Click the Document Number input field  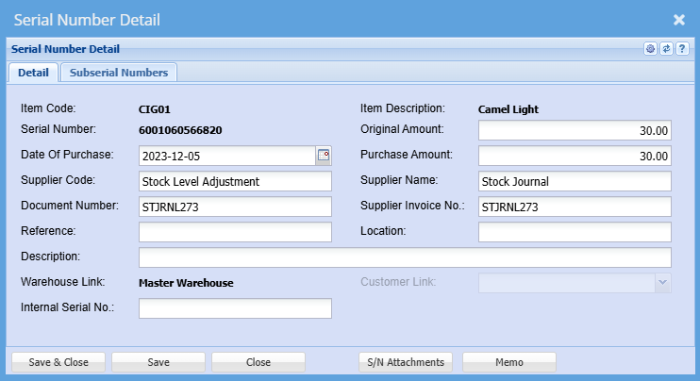click(235, 207)
